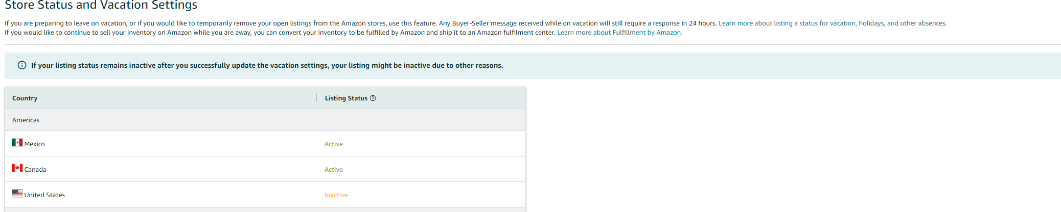Click the info icon in the notice banner
Image resolution: width=1061 pixels, height=212 pixels.
tap(22, 65)
